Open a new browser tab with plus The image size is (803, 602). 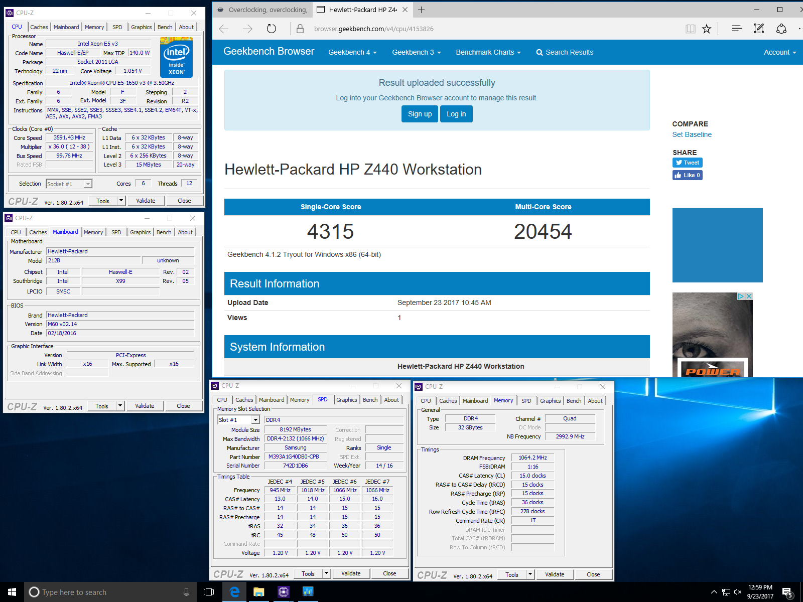[422, 10]
